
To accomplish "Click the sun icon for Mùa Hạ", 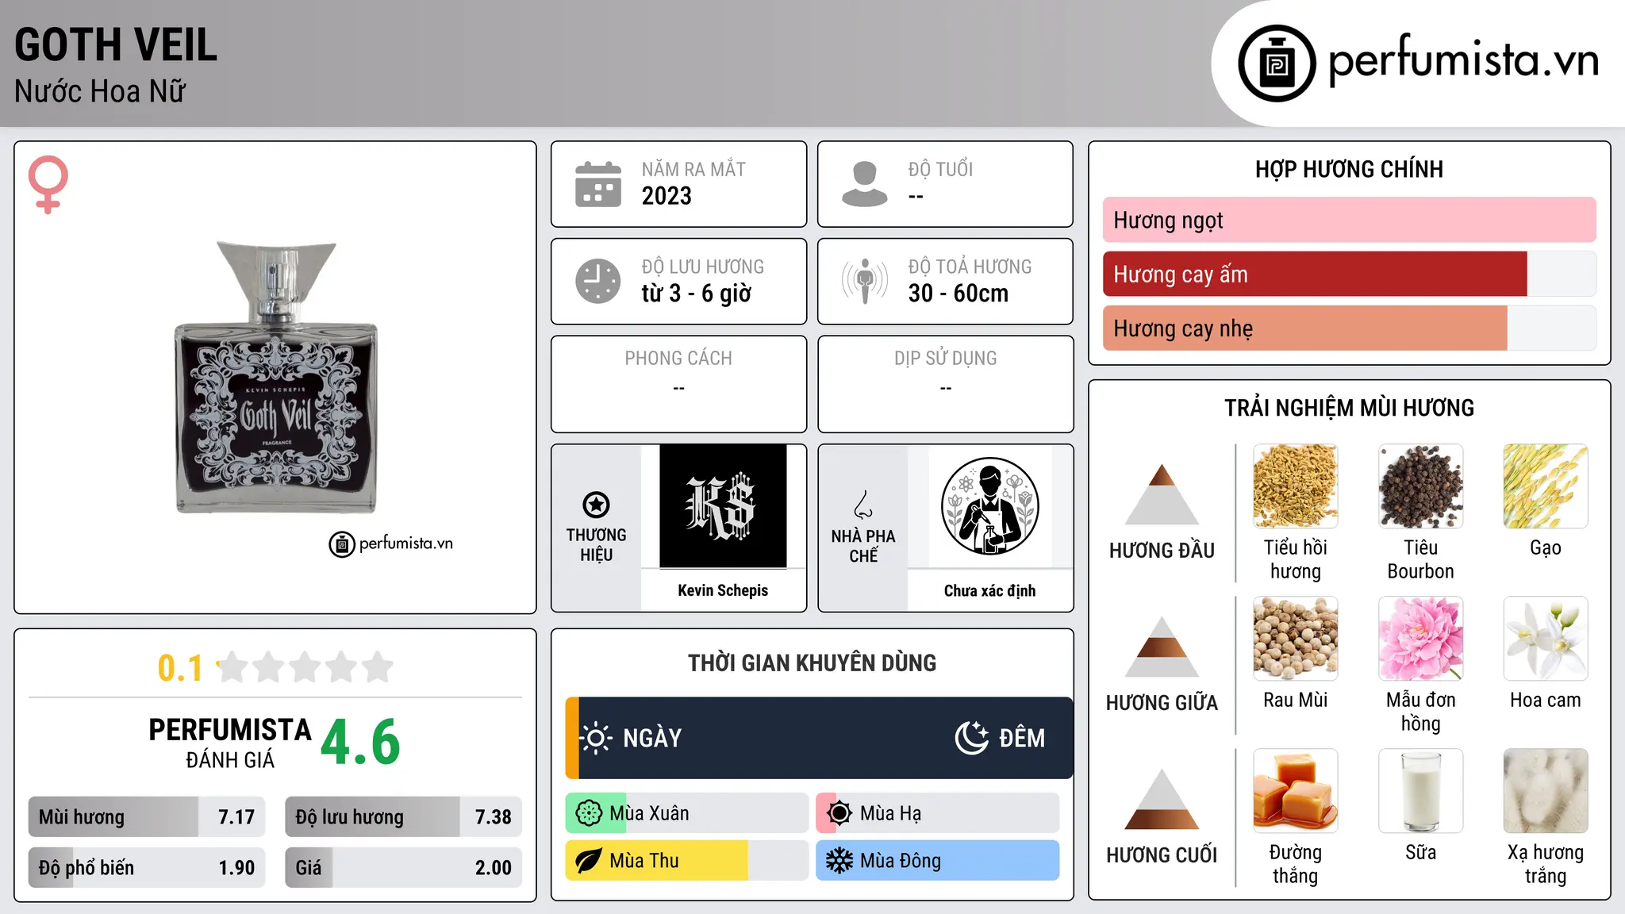I will pyautogui.click(x=839, y=813).
